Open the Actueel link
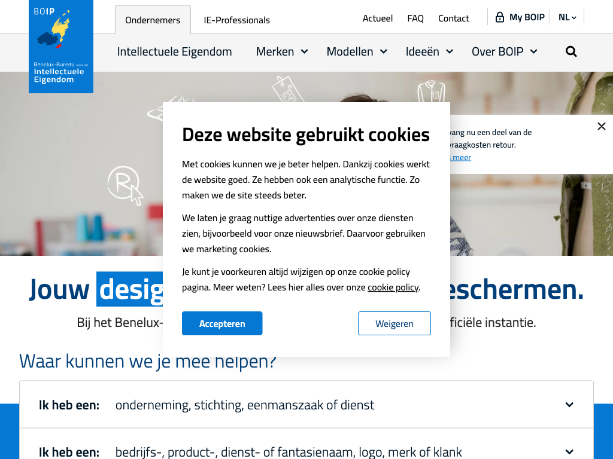Viewport: 613px width, 459px height. (378, 19)
